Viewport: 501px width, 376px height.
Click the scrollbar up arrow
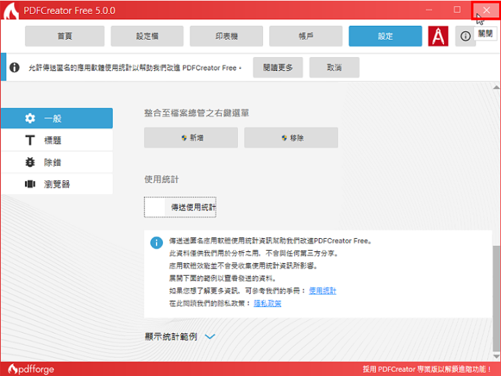[496, 88]
